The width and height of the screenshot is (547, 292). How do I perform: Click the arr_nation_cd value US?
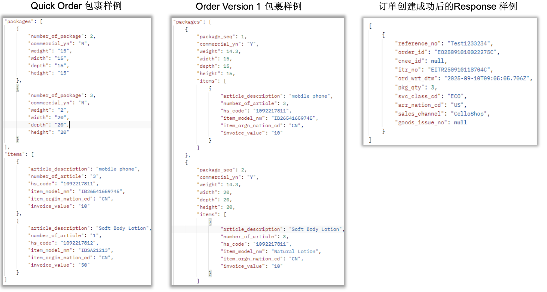pos(457,105)
